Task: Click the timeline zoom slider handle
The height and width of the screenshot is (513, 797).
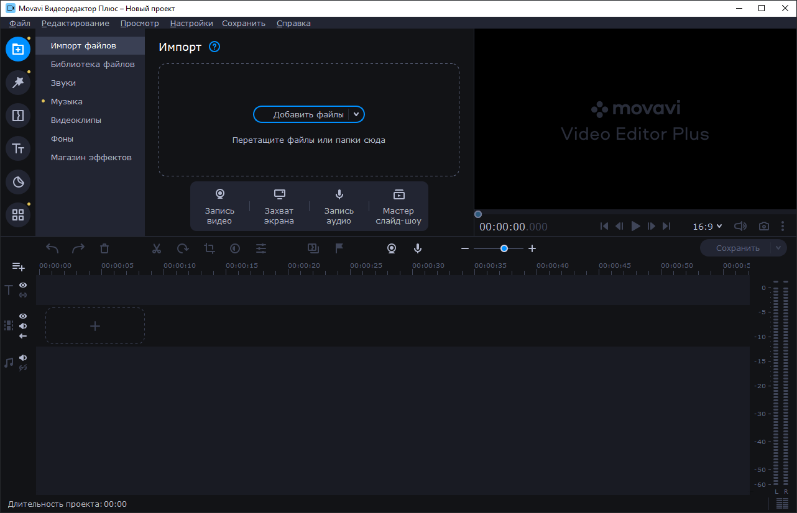Action: 504,248
